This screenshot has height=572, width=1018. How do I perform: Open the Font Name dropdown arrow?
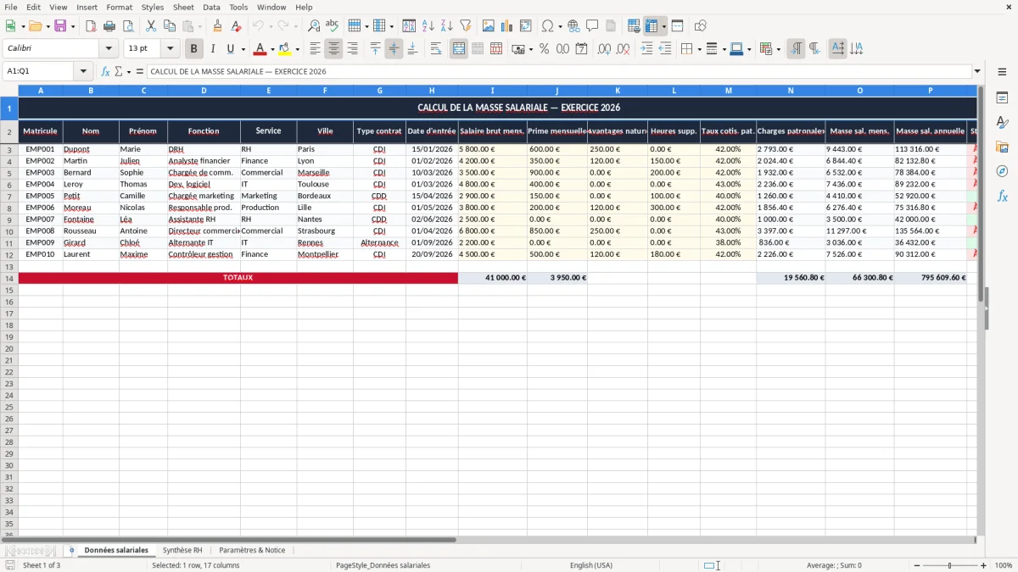coord(109,49)
